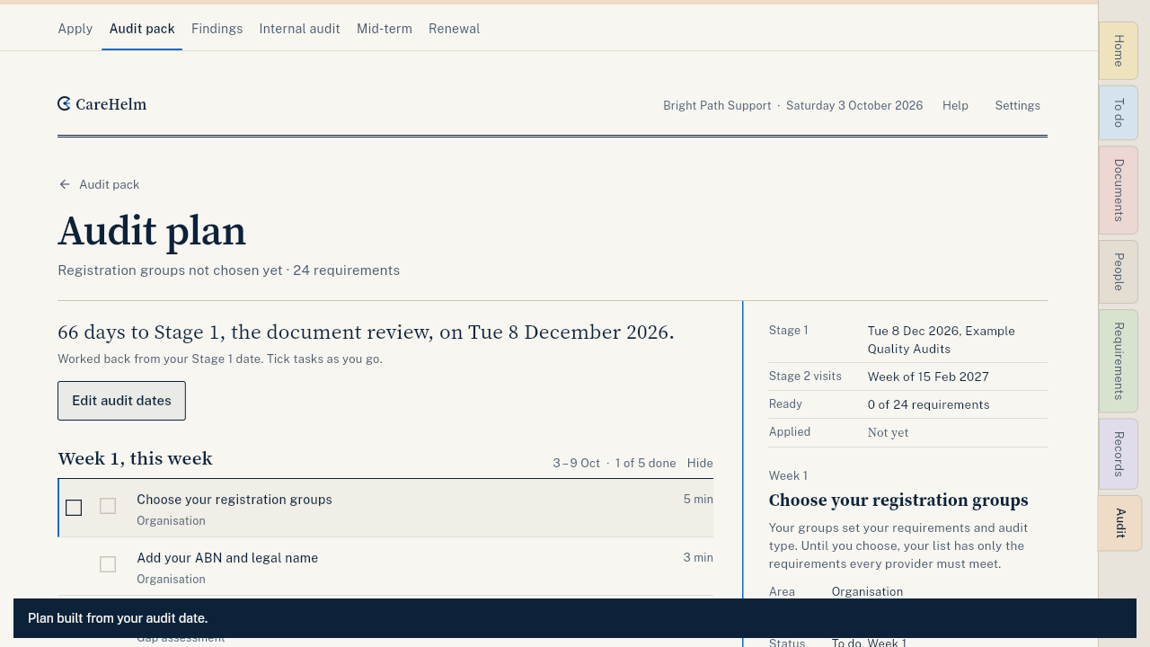Open the Apply tab
The height and width of the screenshot is (647, 1150).
(x=75, y=29)
